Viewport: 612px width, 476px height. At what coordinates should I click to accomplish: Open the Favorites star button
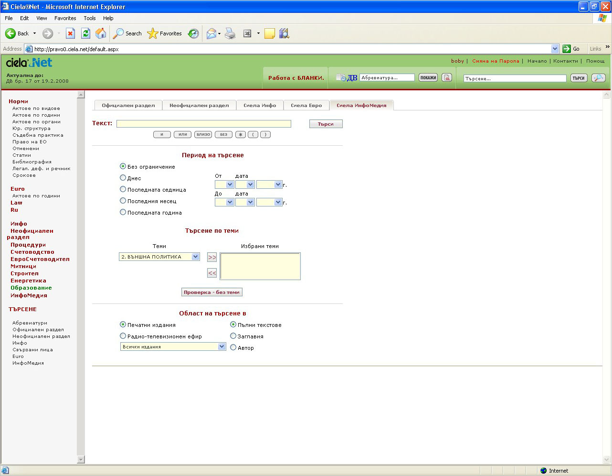point(165,33)
